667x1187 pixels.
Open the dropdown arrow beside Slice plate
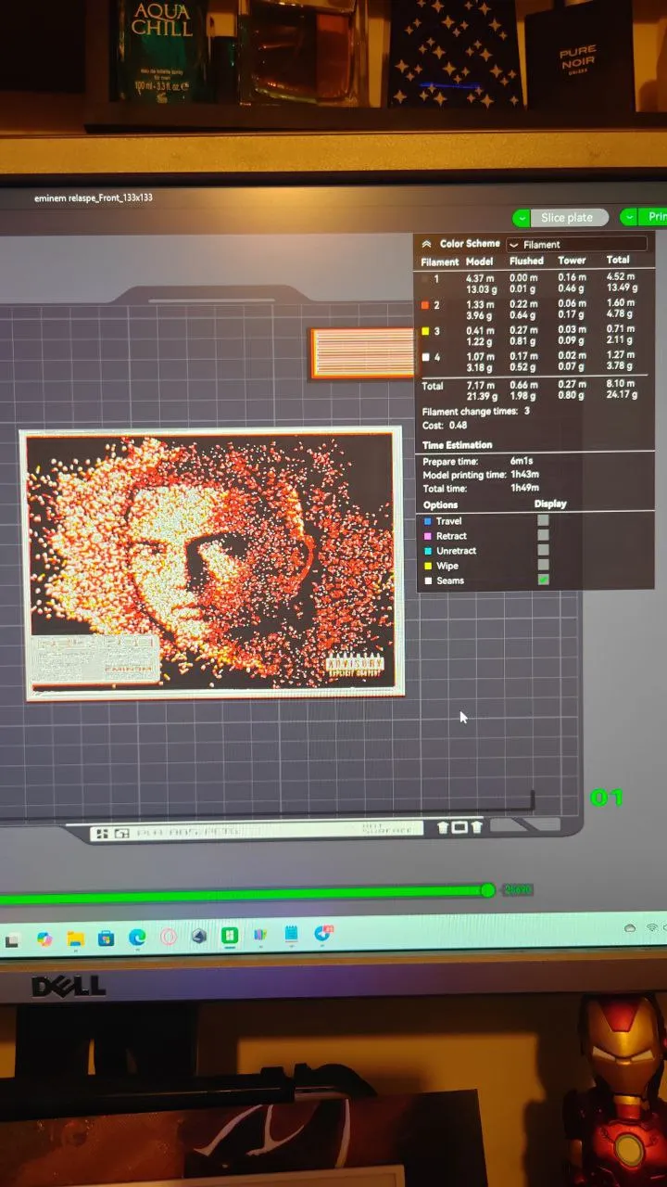pyautogui.click(x=522, y=218)
